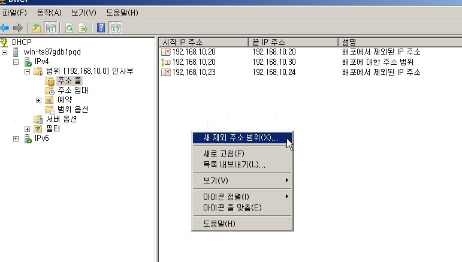Collapse the 범위 [192.168.10.0] 인사부 node

point(27,71)
